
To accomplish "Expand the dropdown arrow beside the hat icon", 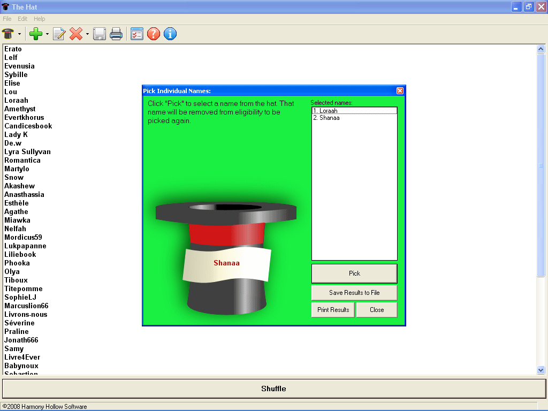I will (x=20, y=34).
